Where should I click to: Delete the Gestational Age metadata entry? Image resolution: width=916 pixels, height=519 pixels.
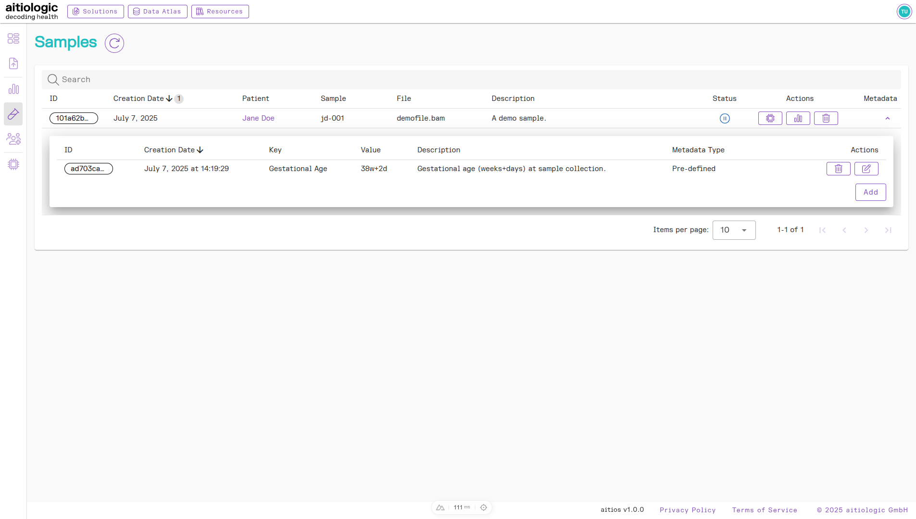(x=838, y=169)
